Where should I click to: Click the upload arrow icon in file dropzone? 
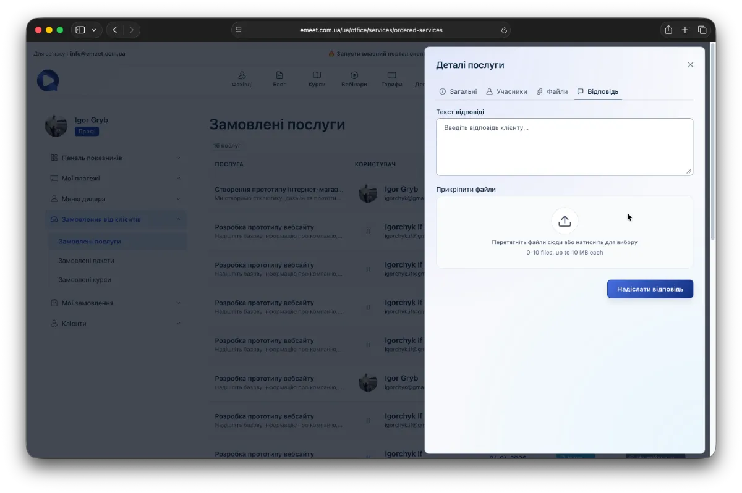click(565, 221)
